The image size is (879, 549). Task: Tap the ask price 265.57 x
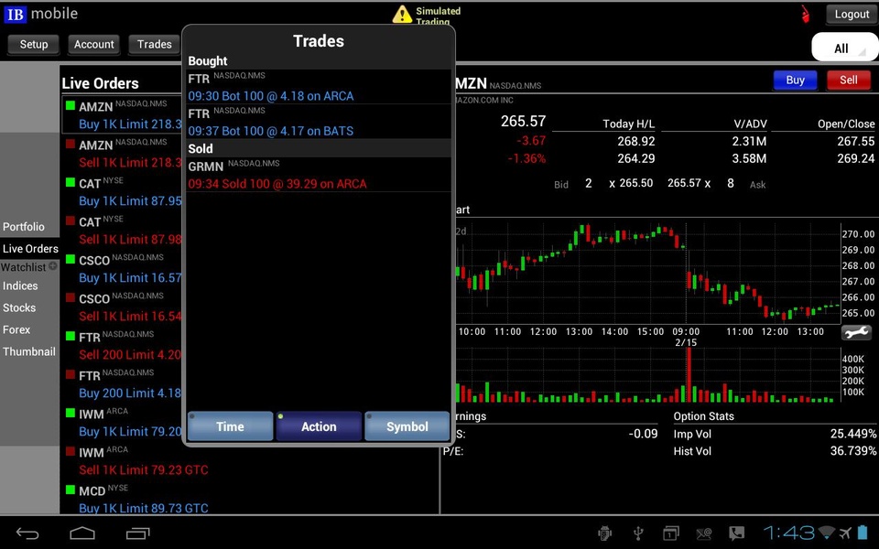[689, 183]
